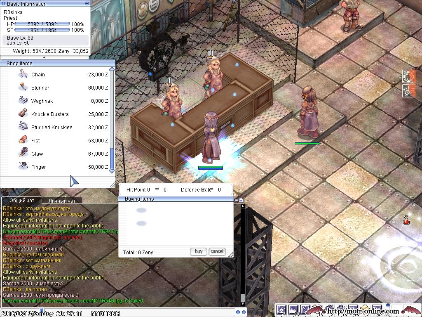The image size is (422, 317).
Task: Click the sword marker above upper NPC
Action: pyautogui.click(x=211, y=54)
